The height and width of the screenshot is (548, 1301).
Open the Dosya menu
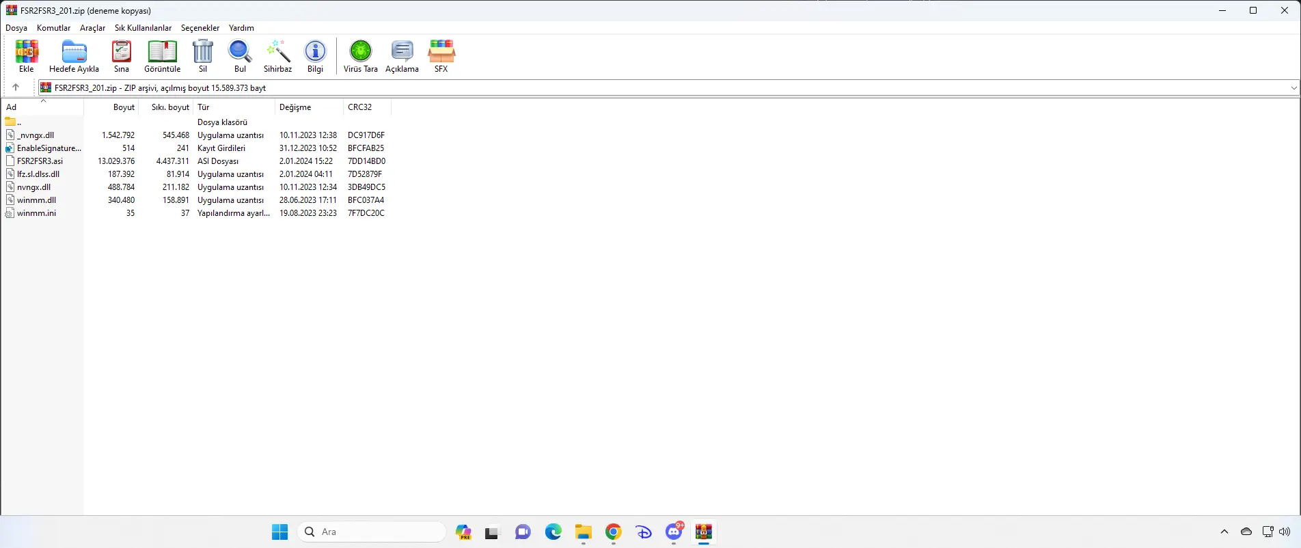[x=16, y=28]
